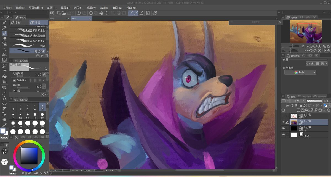Click the 图层 1 layer thumbnail

click(294, 122)
